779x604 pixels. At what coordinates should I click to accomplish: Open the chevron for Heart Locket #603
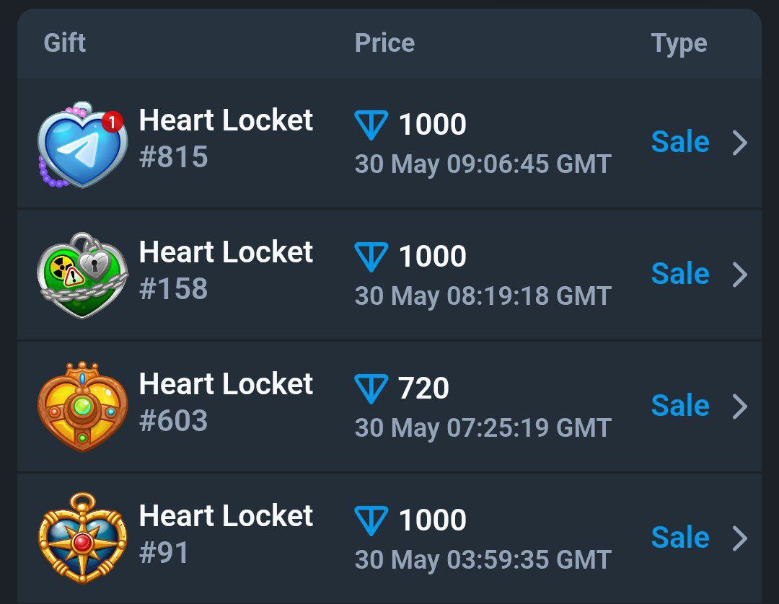tap(740, 407)
